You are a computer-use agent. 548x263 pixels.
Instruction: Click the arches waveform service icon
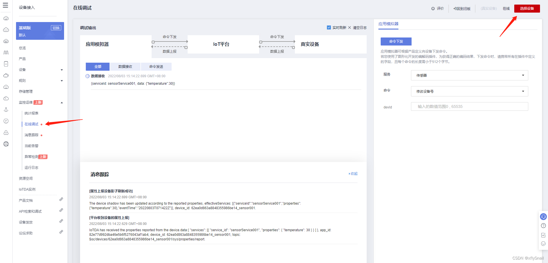[x=6, y=53]
